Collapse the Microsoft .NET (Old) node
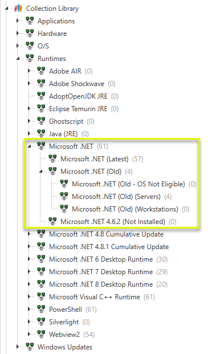The height and width of the screenshot is (354, 212). pos(41,172)
